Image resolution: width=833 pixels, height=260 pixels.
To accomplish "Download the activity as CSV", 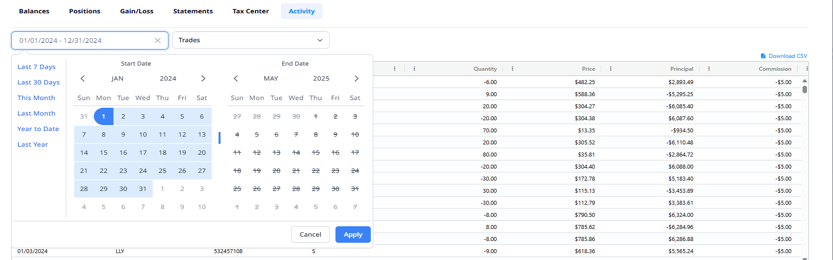I will [784, 56].
